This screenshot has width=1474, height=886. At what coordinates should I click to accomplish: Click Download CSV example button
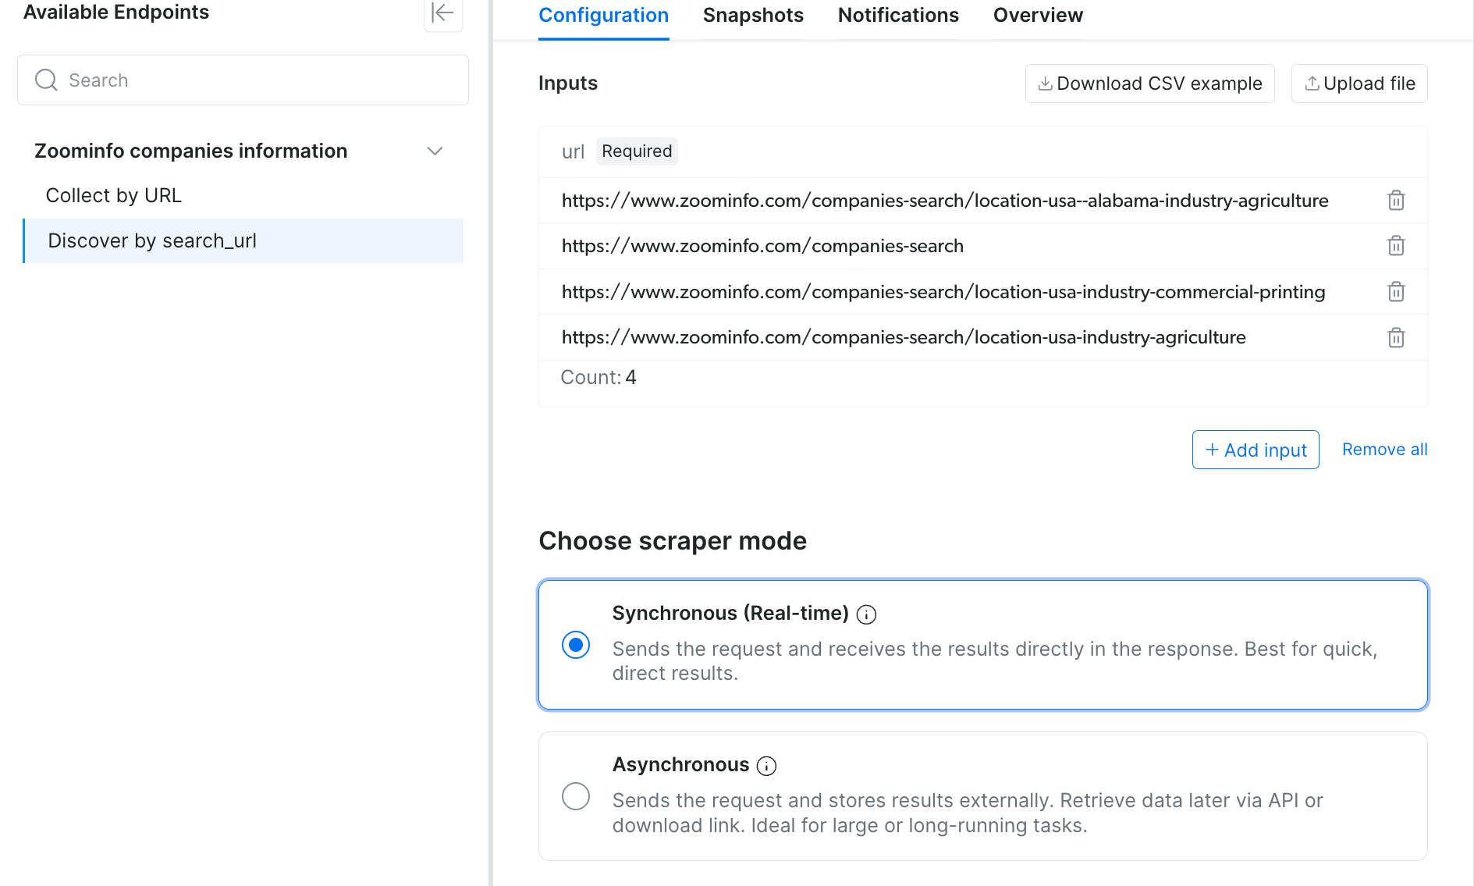pos(1150,84)
